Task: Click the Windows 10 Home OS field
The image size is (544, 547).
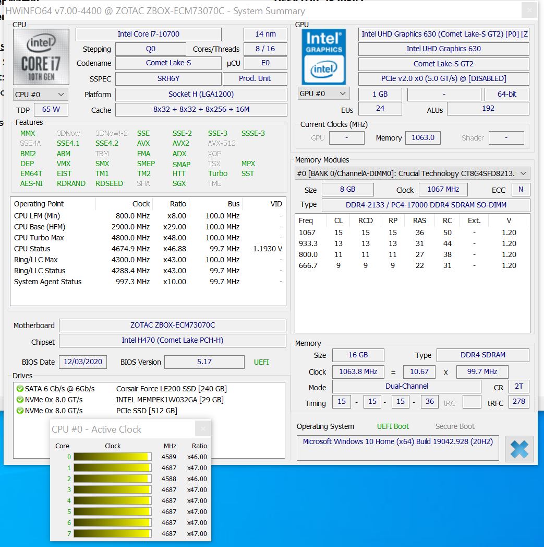Action: pos(397,448)
